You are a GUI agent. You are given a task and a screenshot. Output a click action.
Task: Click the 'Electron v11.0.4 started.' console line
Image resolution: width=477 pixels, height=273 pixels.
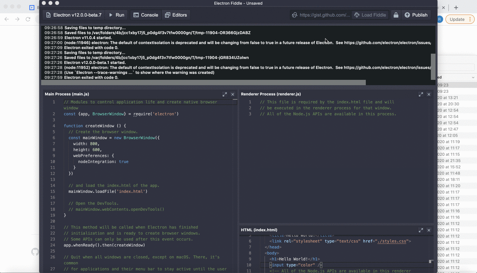pos(88,38)
